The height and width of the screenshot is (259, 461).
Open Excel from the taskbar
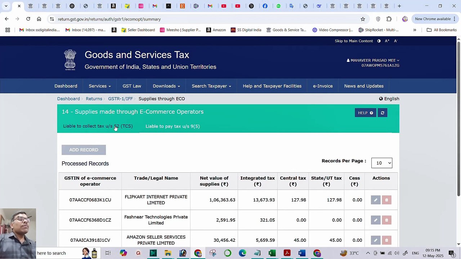[x=272, y=253]
